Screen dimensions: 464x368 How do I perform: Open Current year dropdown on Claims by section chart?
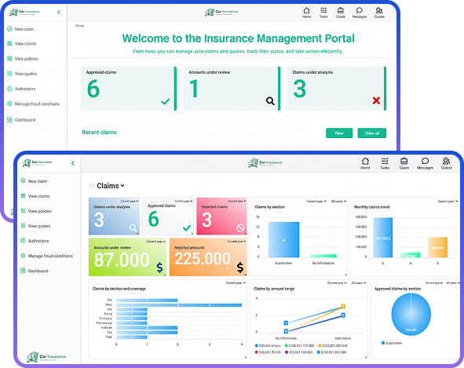(316, 202)
